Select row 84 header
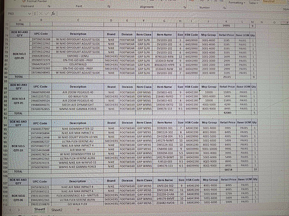Image resolution: width=289 pixels, height=216 pixels. coord(7,77)
